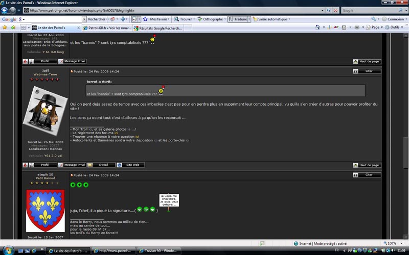Click the Rechercher button in Google Toolbar
Image resolution: width=409 pixels, height=255 pixels.
(97, 19)
